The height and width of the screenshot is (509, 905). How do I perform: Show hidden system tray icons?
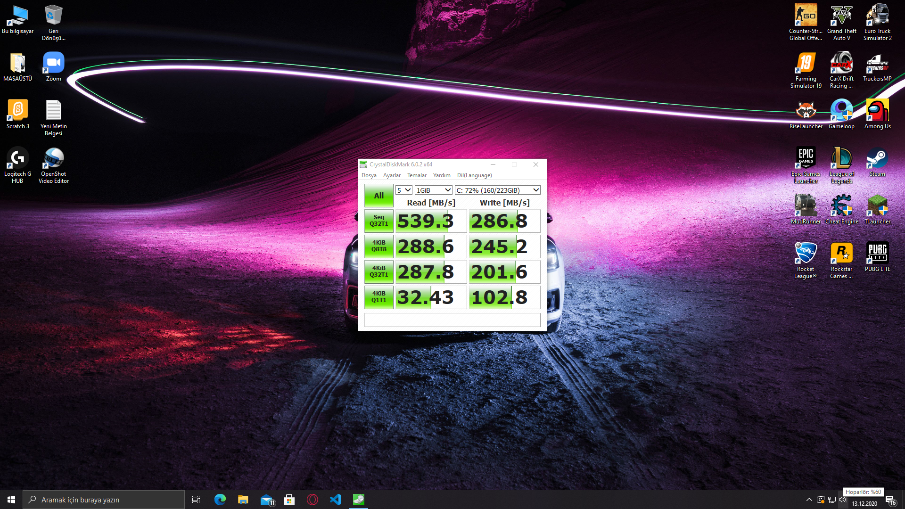click(x=809, y=500)
